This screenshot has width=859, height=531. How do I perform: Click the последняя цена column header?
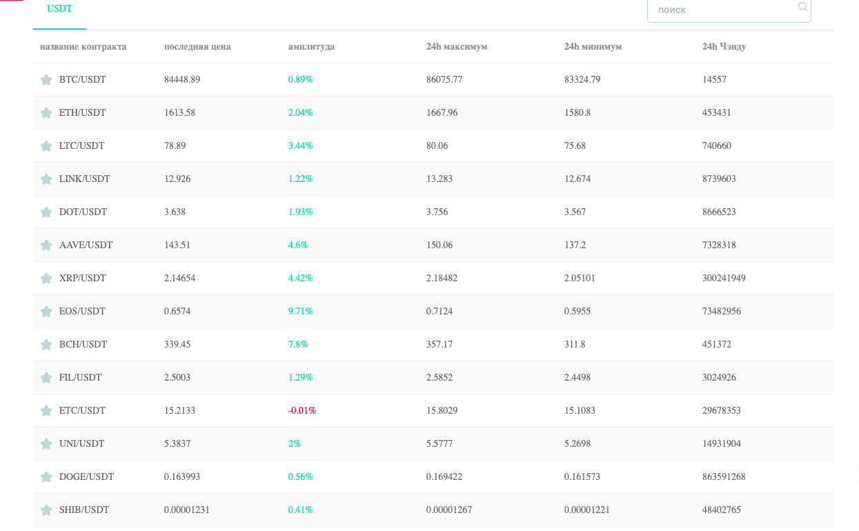(197, 47)
